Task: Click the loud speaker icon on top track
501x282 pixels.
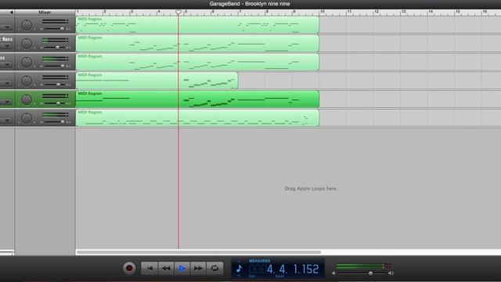Action: [x=68, y=29]
